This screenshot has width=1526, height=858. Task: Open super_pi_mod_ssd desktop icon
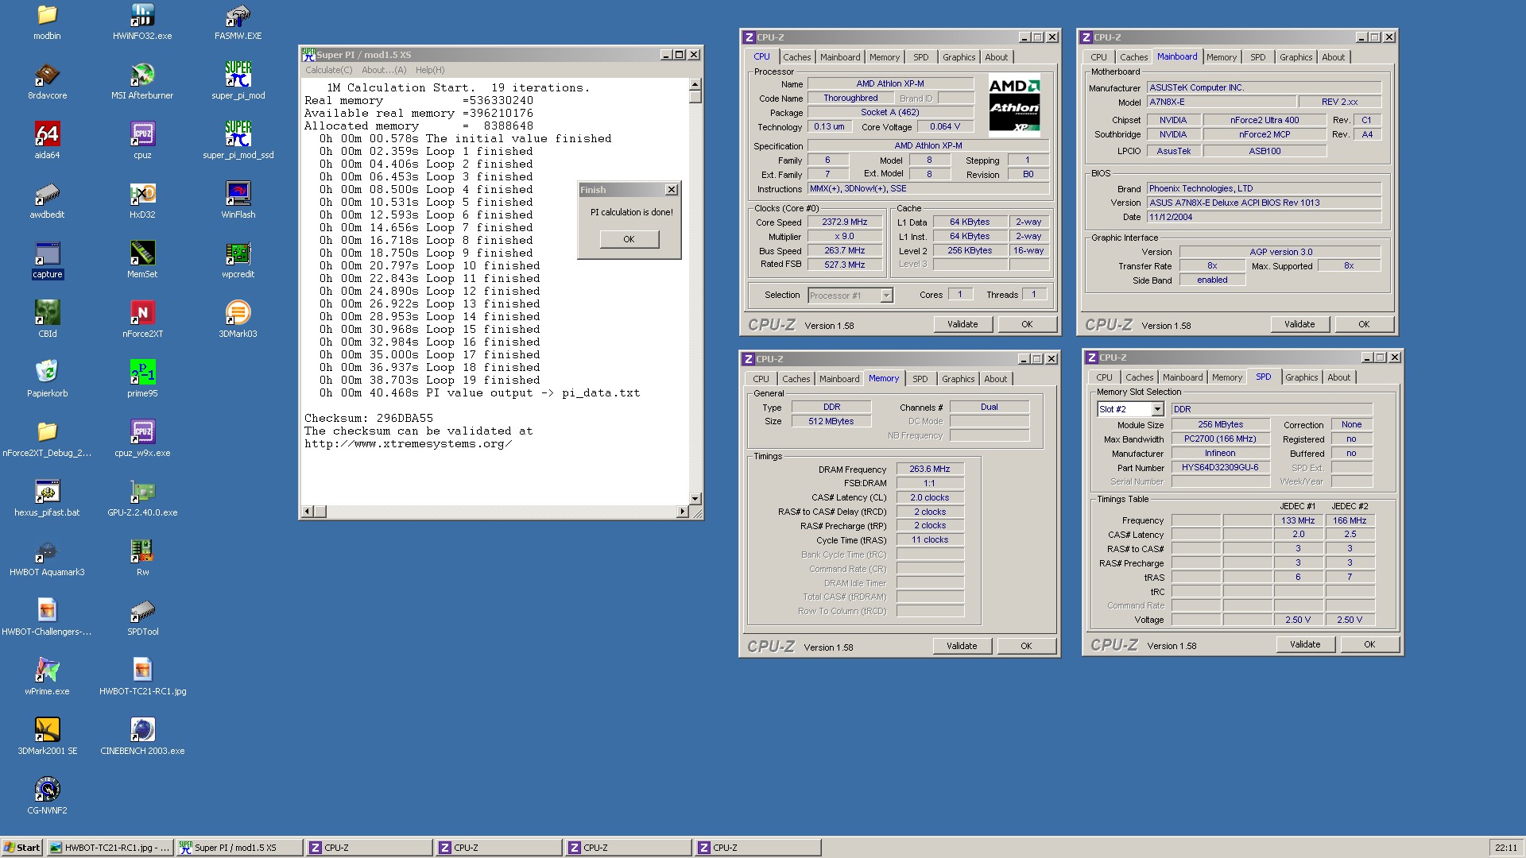coord(238,141)
